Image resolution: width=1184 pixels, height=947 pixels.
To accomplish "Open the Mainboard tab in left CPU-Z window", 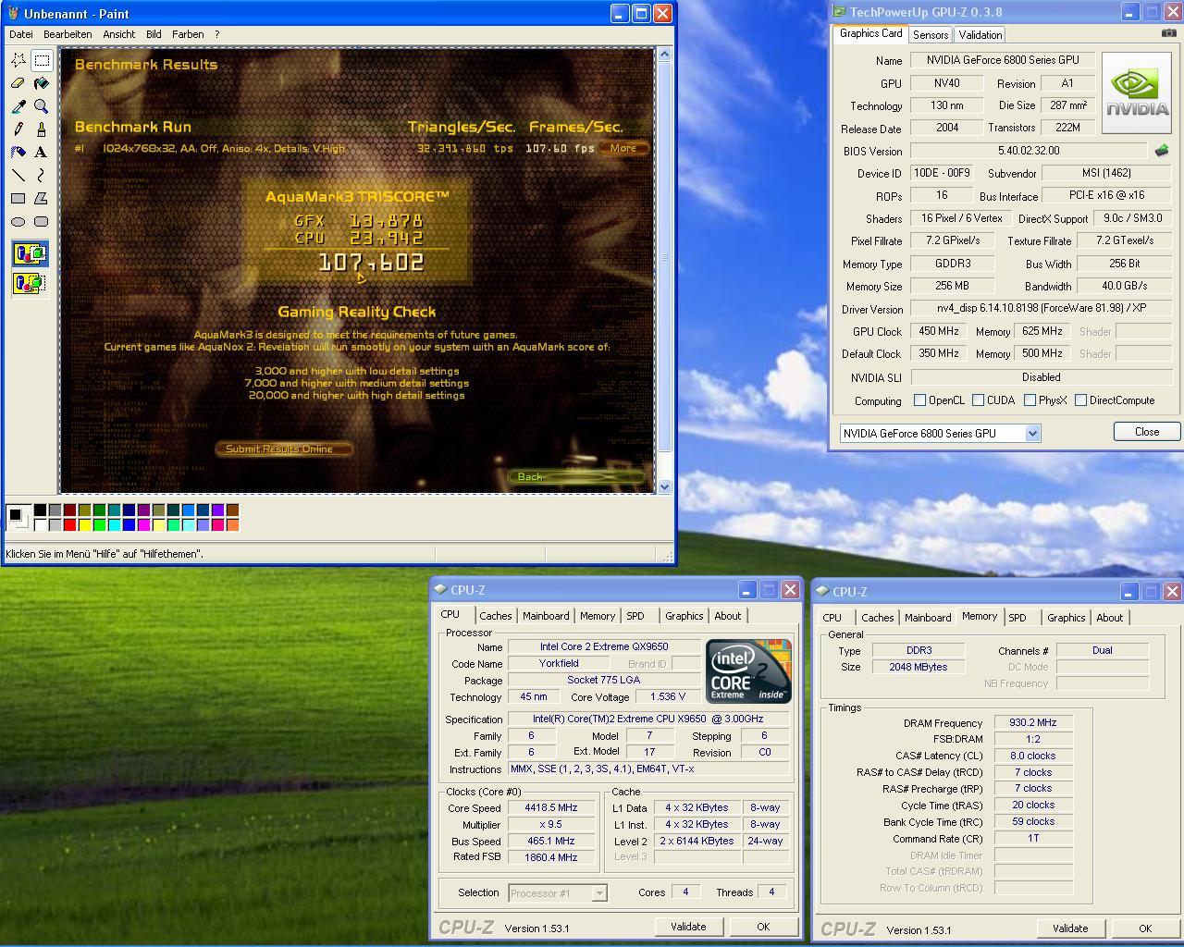I will (x=546, y=616).
